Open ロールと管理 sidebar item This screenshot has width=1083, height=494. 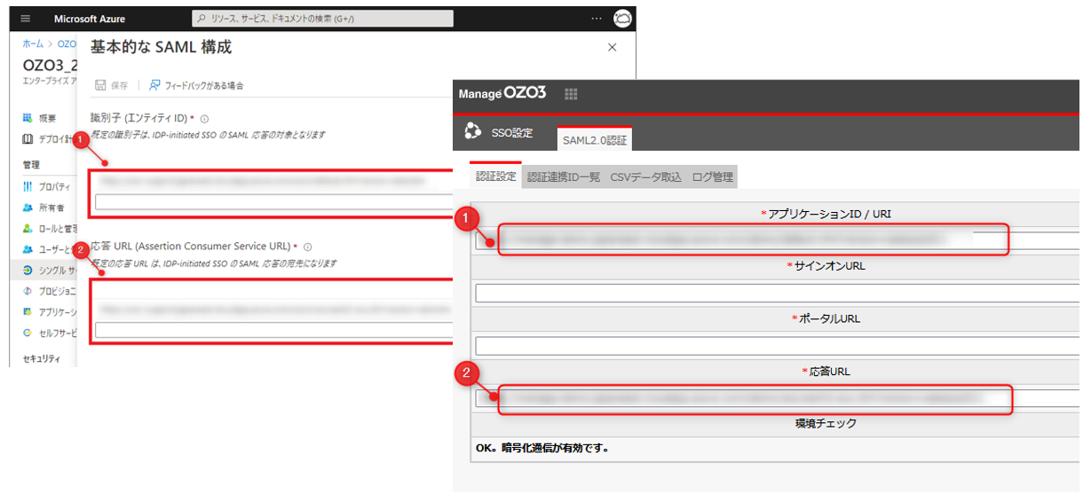click(50, 229)
